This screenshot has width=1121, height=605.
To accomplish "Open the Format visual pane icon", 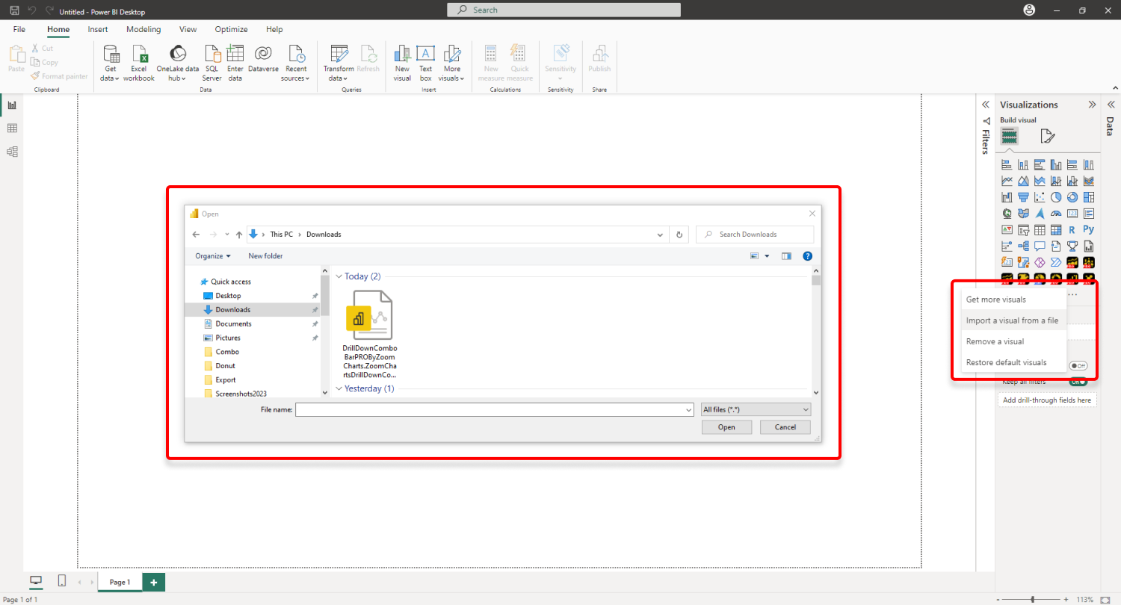I will (1048, 136).
